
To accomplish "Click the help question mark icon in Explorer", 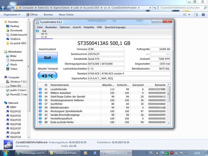I will (203, 15).
